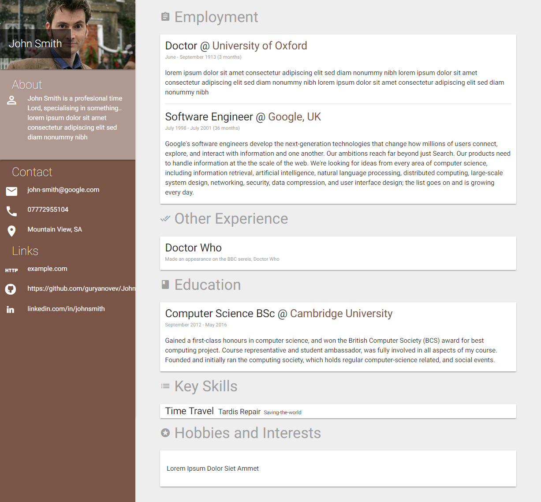Open the linkedin.com/in/johnsmith link

[x=66, y=309]
